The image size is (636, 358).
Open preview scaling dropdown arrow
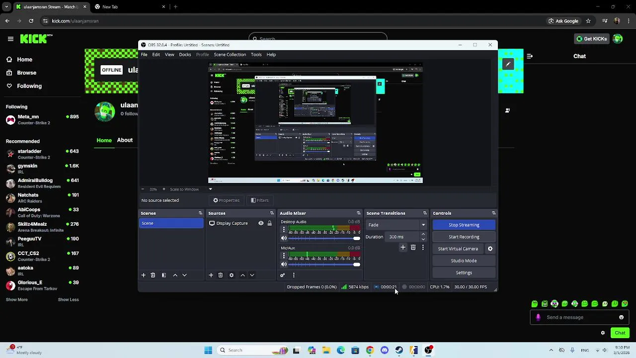point(210,189)
